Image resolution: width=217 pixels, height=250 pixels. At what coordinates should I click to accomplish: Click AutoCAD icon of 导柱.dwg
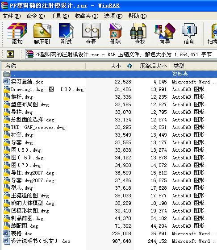click(7, 112)
